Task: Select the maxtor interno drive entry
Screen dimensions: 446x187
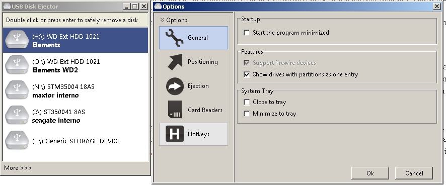Action: [x=76, y=90]
